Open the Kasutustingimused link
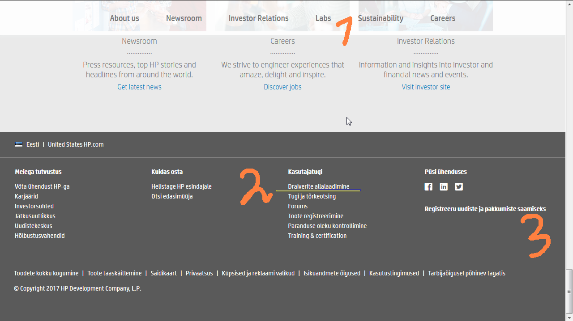573x321 pixels. click(394, 273)
